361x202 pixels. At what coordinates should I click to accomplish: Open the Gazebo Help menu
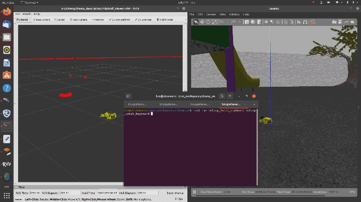(246, 14)
